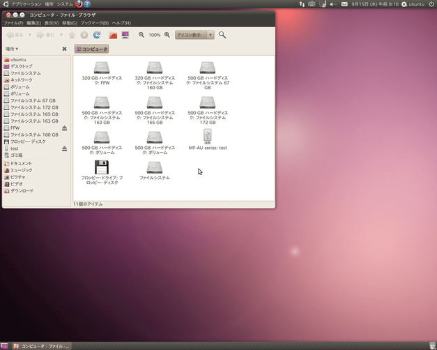
Task: Open the mail indicator in panel
Action: [x=344, y=4]
